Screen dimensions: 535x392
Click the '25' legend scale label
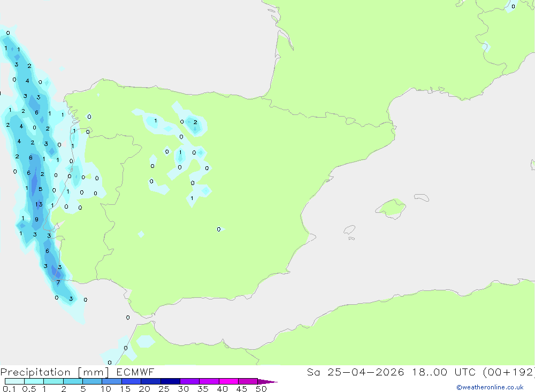(x=164, y=389)
